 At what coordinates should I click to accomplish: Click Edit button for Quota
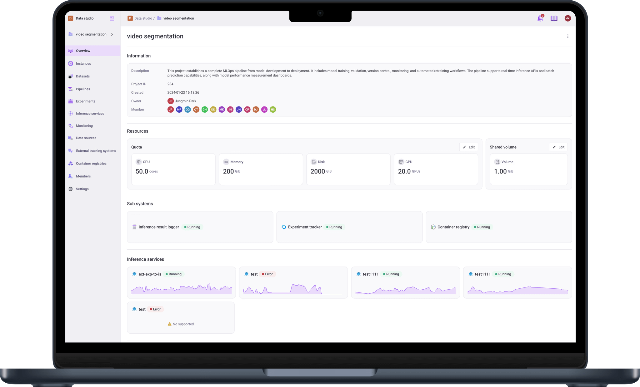click(x=468, y=147)
